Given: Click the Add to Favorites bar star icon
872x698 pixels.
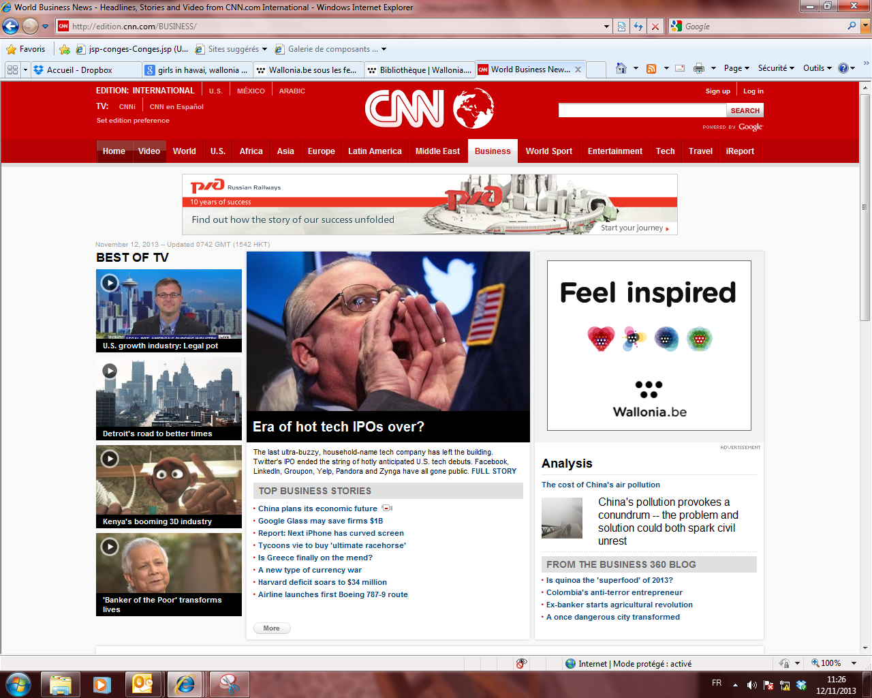Looking at the screenshot, I should pyautogui.click(x=65, y=49).
